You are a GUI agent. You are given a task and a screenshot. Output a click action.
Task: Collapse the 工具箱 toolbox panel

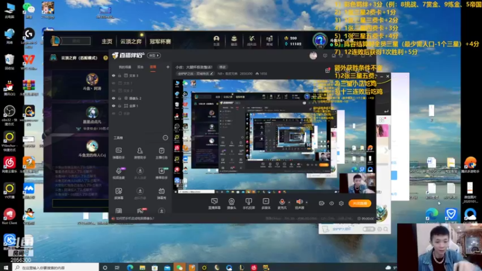[x=165, y=138]
